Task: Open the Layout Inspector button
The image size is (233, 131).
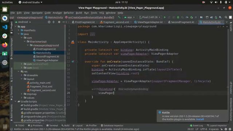Action: (217, 126)
